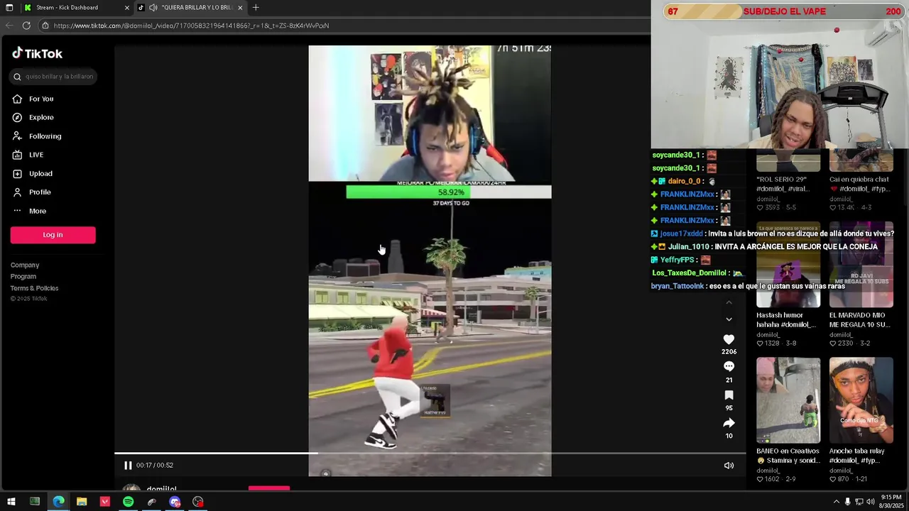This screenshot has width=909, height=511.
Task: Open the 'ROL SERIO 29' video thumbnail
Action: (788, 161)
